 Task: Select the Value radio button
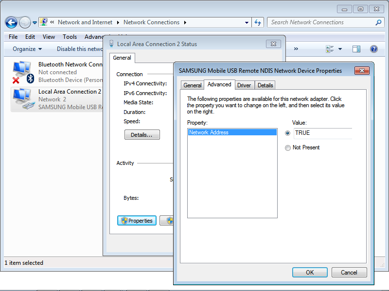click(287, 133)
